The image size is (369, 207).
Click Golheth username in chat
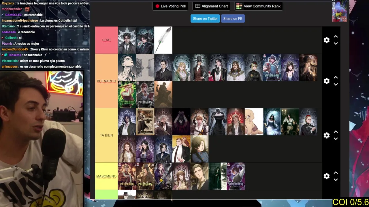point(11,38)
